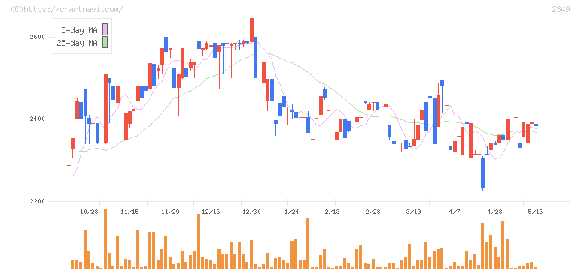This screenshot has height=271, width=581.
Task: Click the 5-day MA legend label
Action: click(79, 30)
